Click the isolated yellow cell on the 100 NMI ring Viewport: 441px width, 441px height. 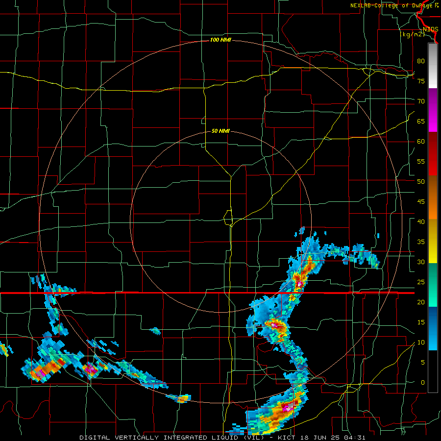183,398
